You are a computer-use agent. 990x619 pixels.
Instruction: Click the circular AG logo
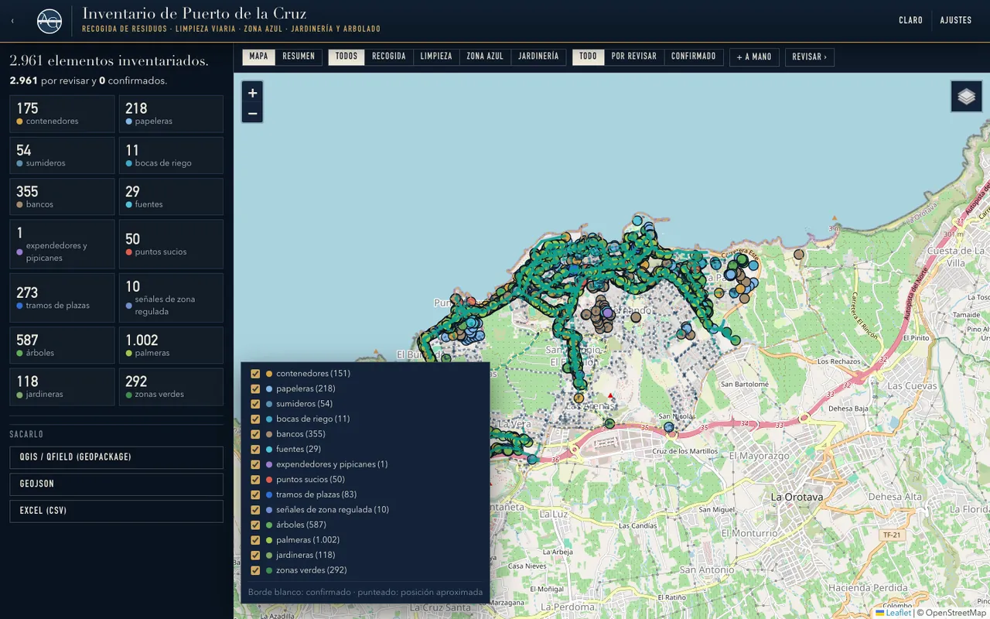(x=49, y=21)
